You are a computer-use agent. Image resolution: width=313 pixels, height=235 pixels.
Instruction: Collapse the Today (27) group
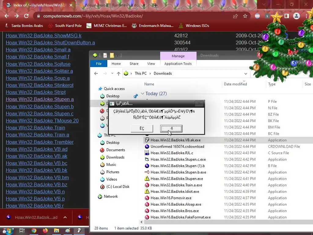coord(142,94)
